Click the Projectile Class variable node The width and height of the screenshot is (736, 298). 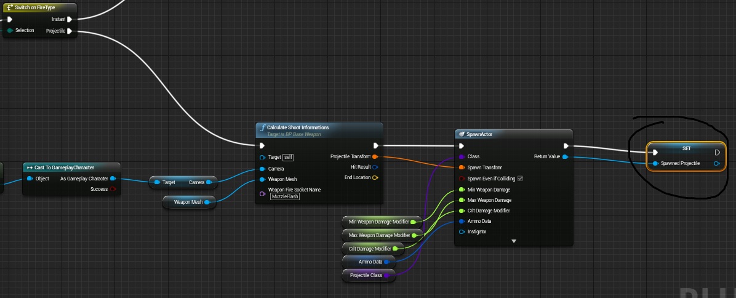tap(369, 275)
